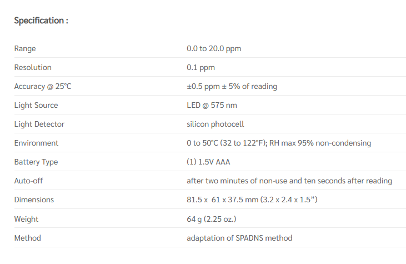
Task: Select the "±0.5 ppm ± 5% of reading" text
Action: [232, 87]
